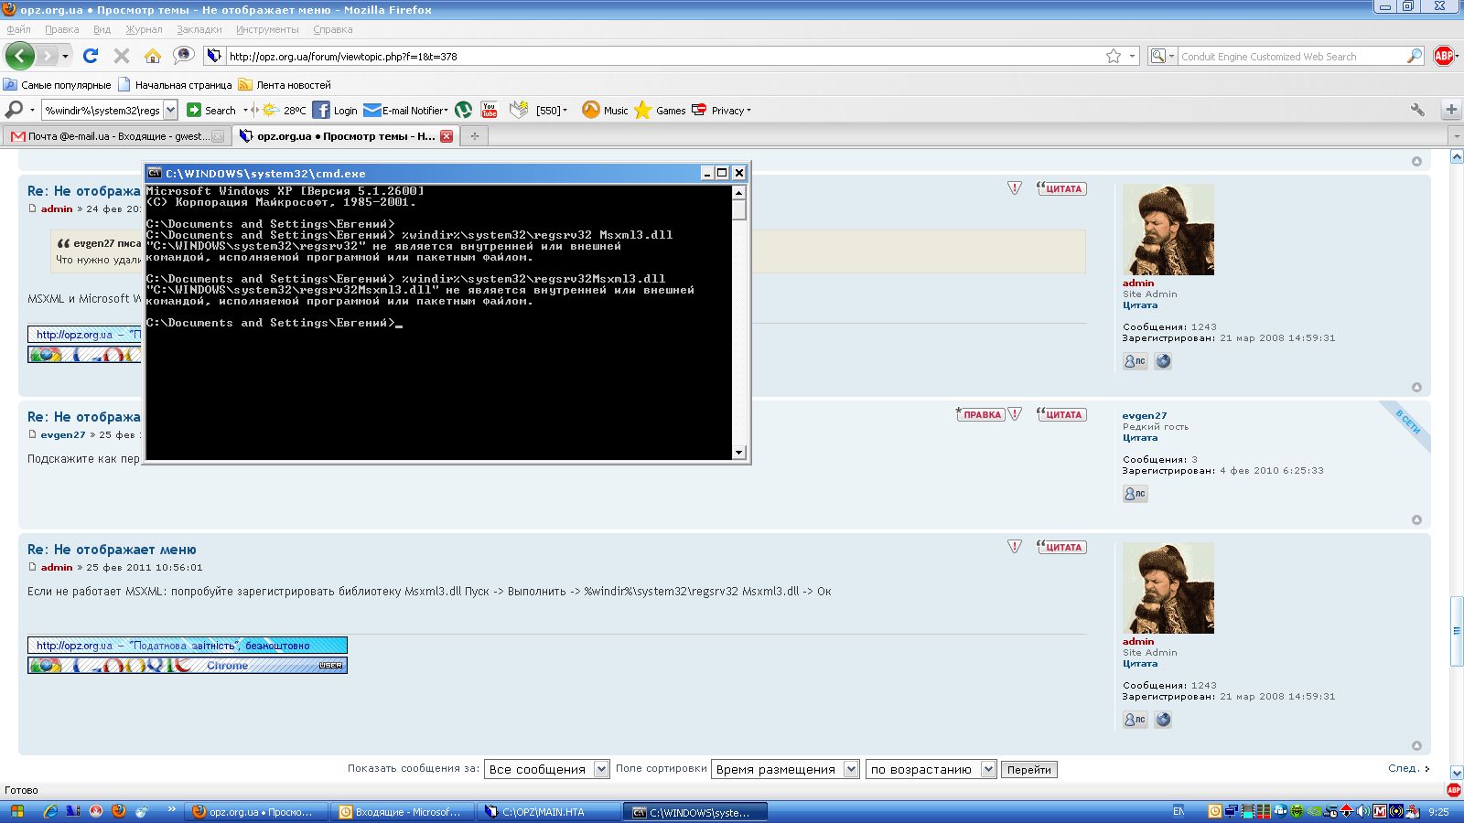Open the Инструменты menu
1464x823 pixels.
[x=267, y=29]
